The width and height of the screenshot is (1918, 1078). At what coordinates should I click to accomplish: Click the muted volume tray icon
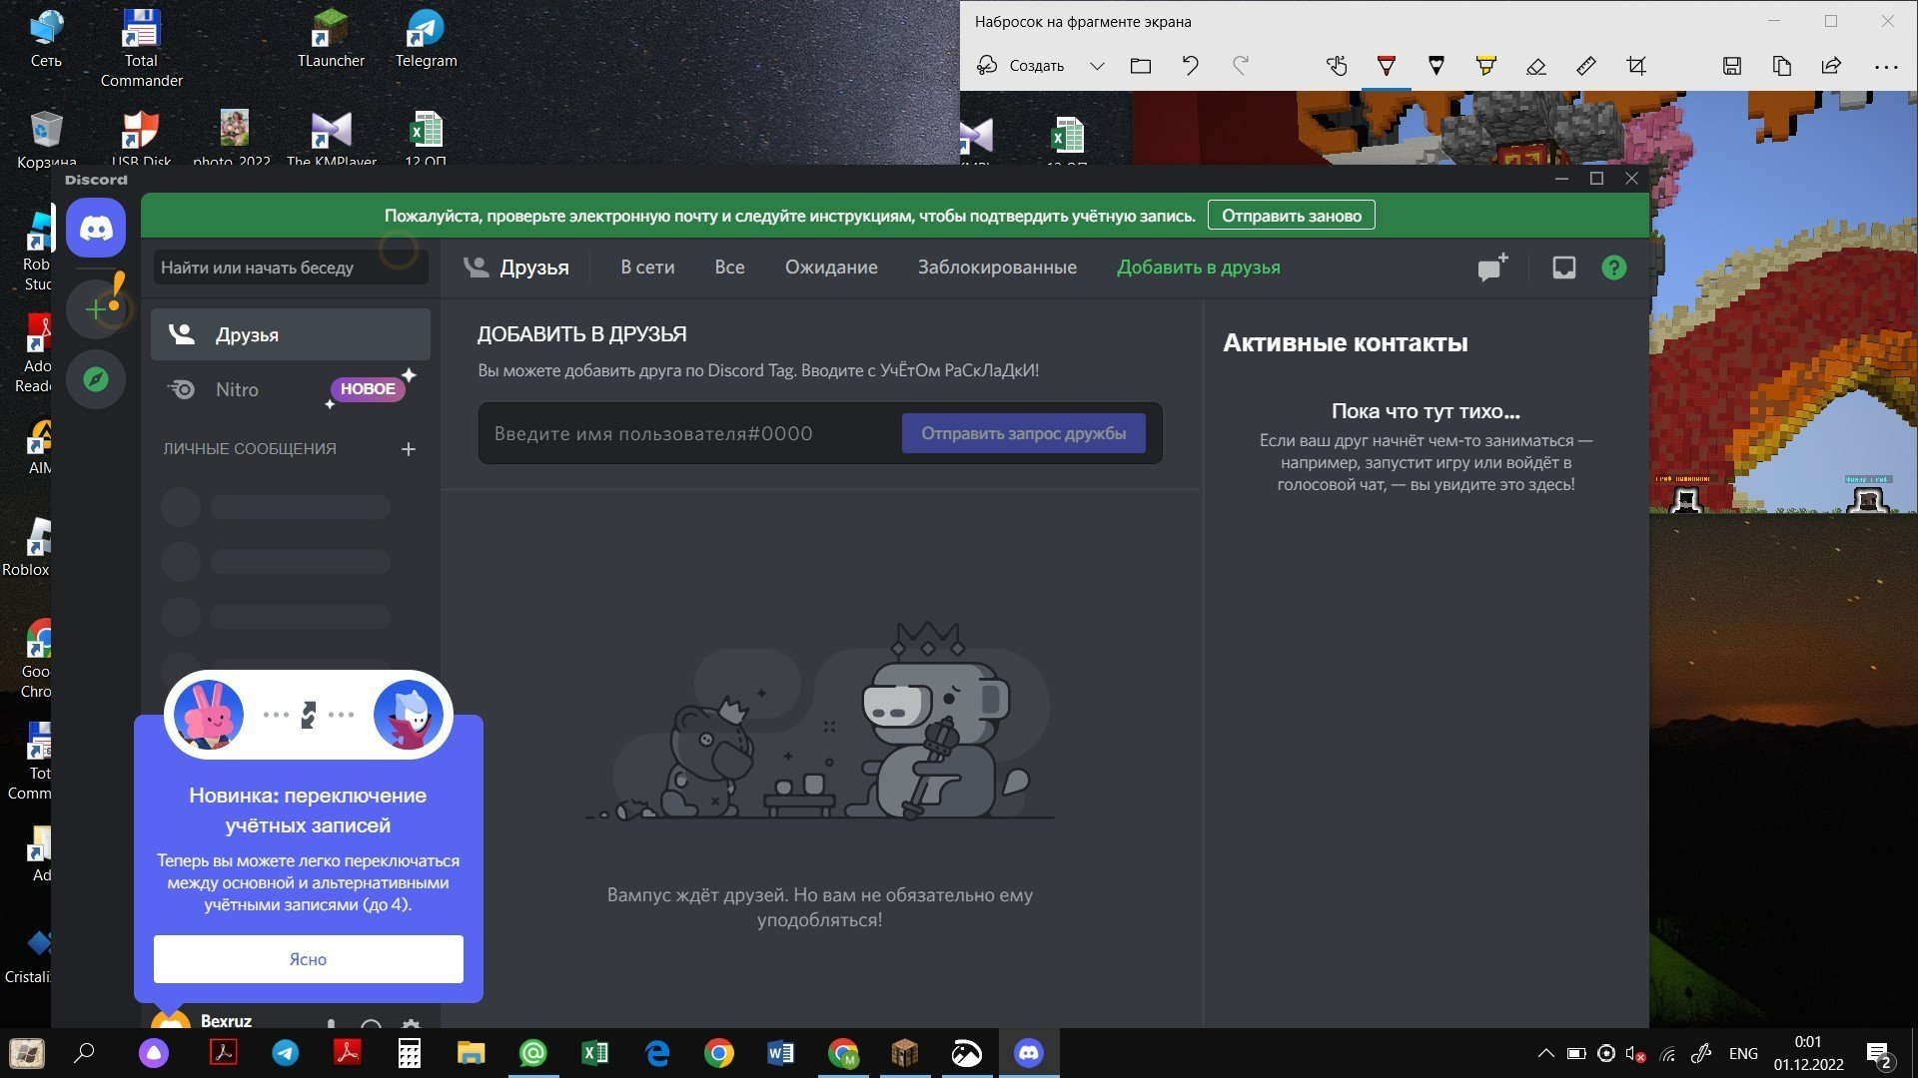[1635, 1053]
